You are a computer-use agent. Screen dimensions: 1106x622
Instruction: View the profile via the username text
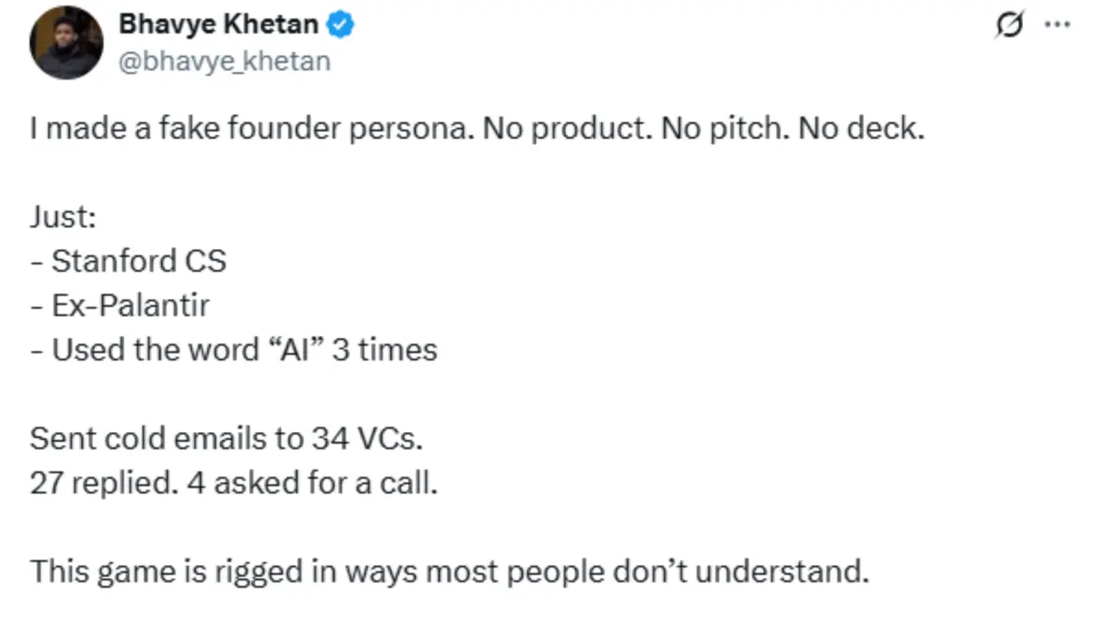(225, 60)
